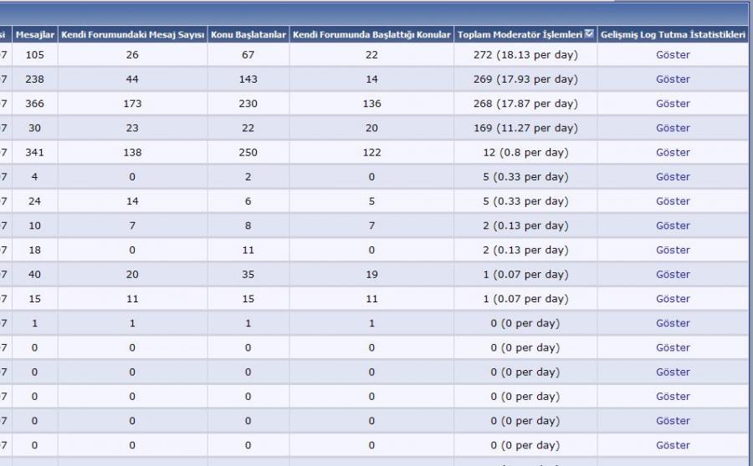The image size is (753, 466).
Task: Click the Gelişmiş Log Tutma İstatistikleri header
Action: point(673,34)
